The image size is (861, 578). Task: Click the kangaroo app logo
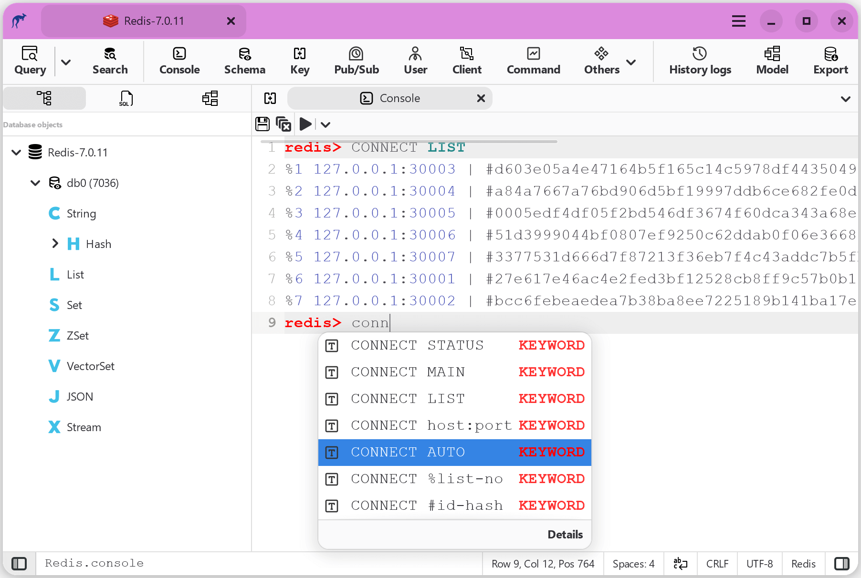(19, 21)
